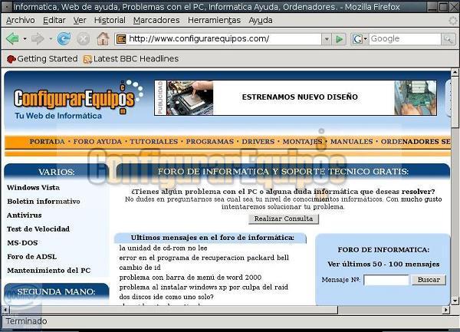
Task: Click the ConfigurarEquipos site logo
Action: [x=77, y=99]
